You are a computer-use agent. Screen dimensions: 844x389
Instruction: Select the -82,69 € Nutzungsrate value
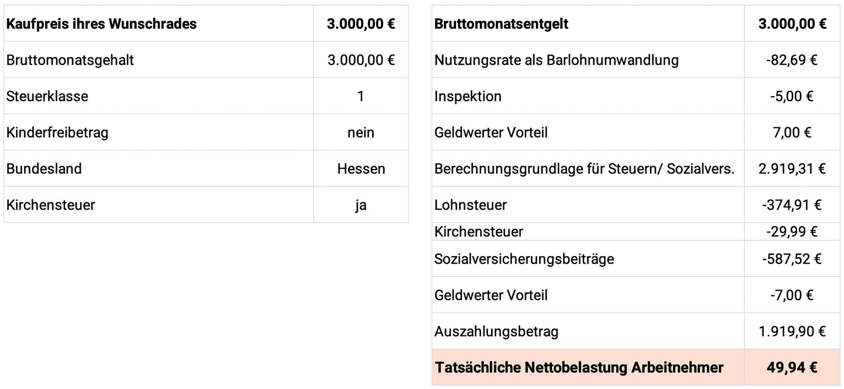[x=792, y=60]
